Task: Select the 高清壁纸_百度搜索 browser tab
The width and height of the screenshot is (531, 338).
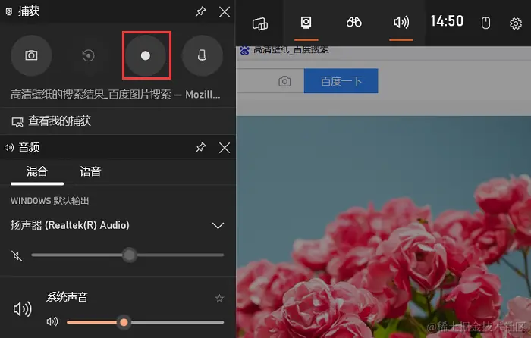Action: [x=284, y=51]
